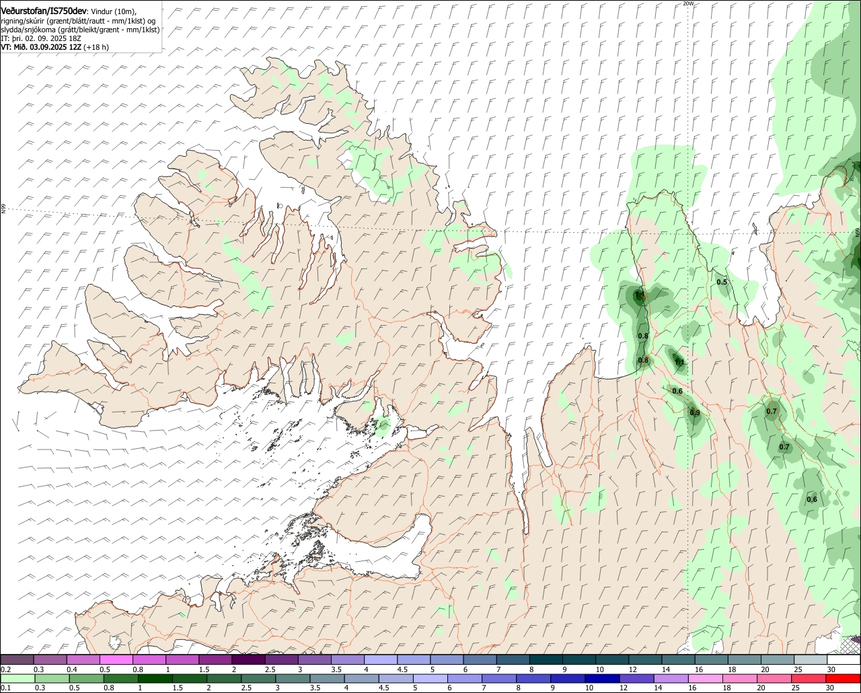Click the 'VT: Mið. 03.09.2025 12Z (+18 h)' line
Screen dimensions: 861x693
pos(55,47)
